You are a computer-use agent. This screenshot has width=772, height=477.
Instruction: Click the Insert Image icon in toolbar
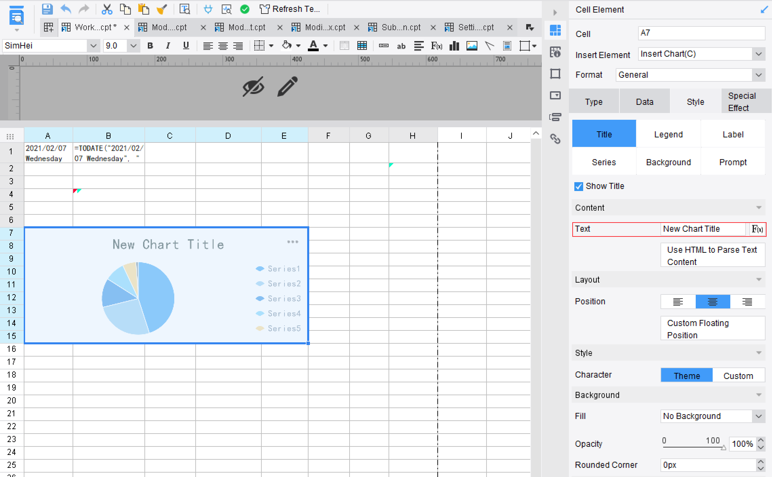pyautogui.click(x=472, y=46)
